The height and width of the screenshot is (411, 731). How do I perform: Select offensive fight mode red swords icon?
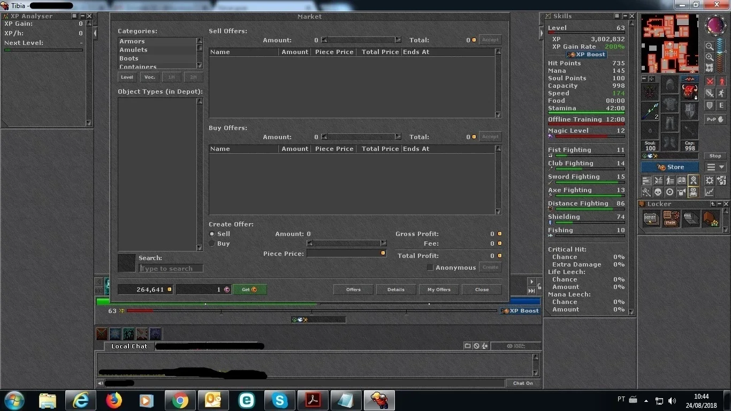[x=710, y=81]
